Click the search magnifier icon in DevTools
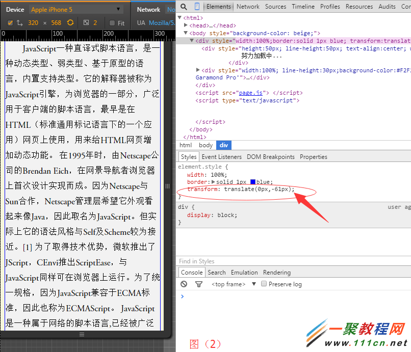 [184, 7]
